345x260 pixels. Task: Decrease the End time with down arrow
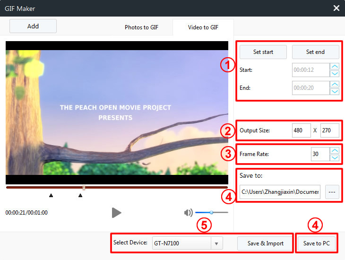pos(335,92)
